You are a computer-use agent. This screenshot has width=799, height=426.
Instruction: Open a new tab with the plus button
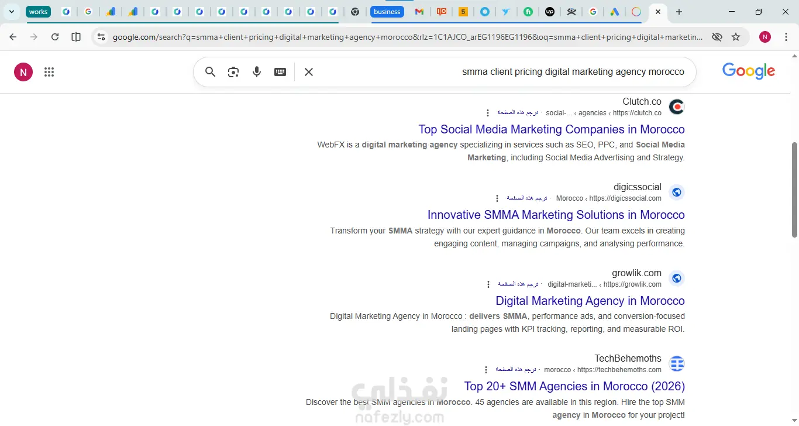click(679, 12)
